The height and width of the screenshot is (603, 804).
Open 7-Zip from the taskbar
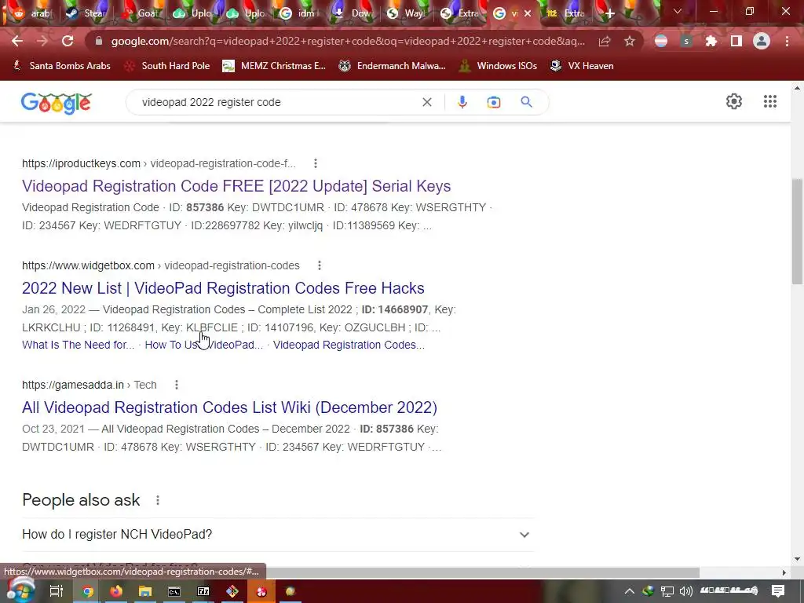[x=203, y=591]
